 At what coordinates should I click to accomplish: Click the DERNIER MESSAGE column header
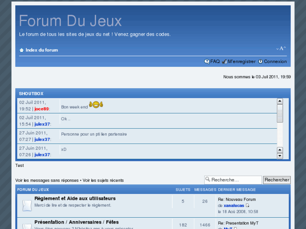point(237,190)
